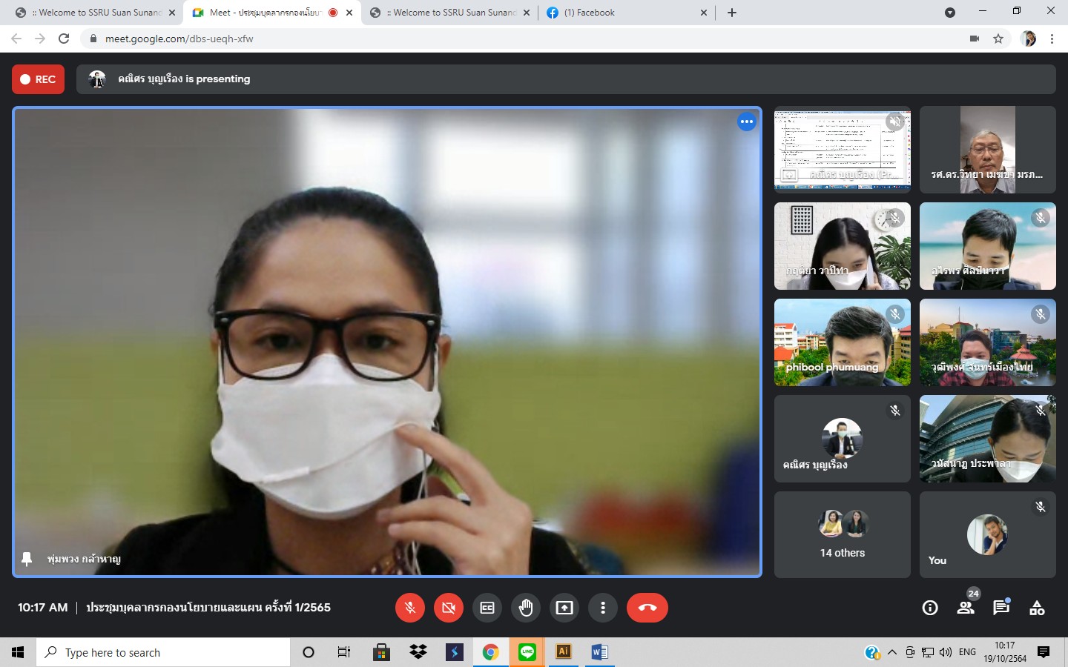Image resolution: width=1068 pixels, height=667 pixels.
Task: Open the LINE app in taskbar
Action: click(x=527, y=652)
